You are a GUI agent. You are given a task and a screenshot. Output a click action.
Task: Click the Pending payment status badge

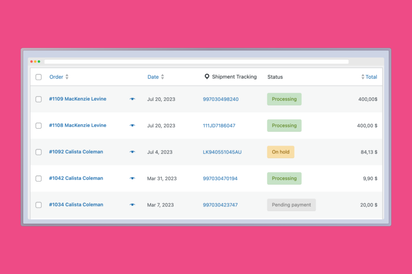click(291, 205)
